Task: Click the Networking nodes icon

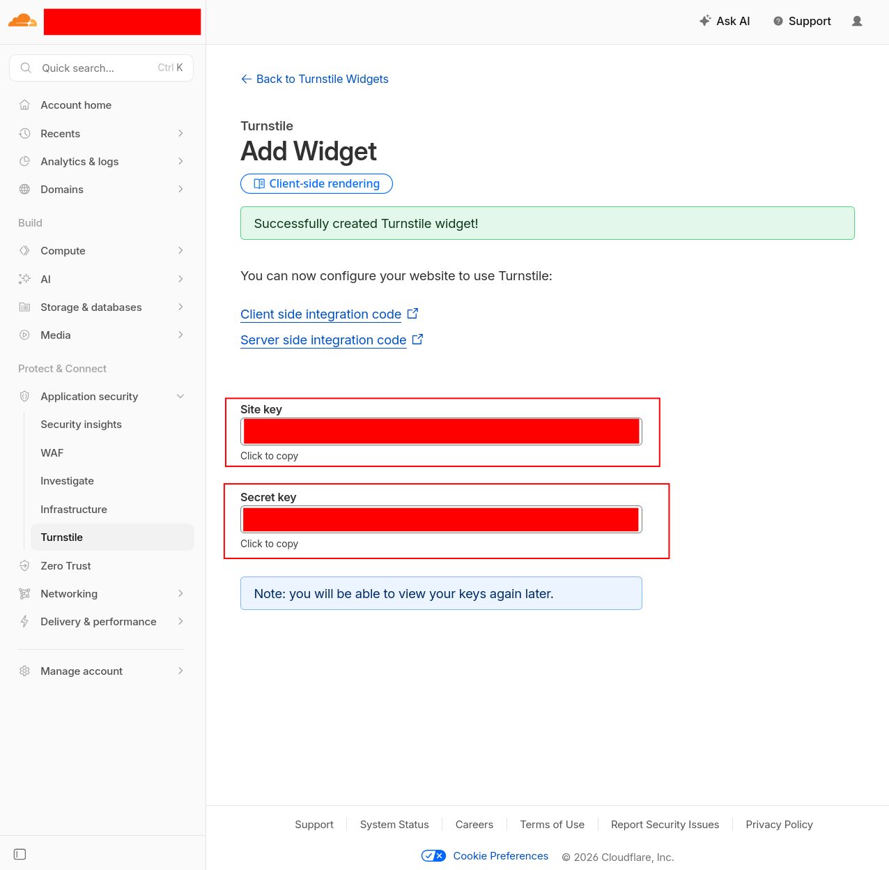Action: pos(24,593)
